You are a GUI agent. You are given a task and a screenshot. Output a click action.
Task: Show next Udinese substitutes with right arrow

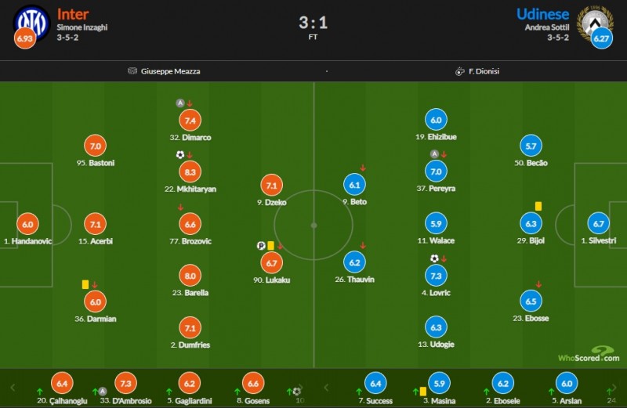point(616,388)
